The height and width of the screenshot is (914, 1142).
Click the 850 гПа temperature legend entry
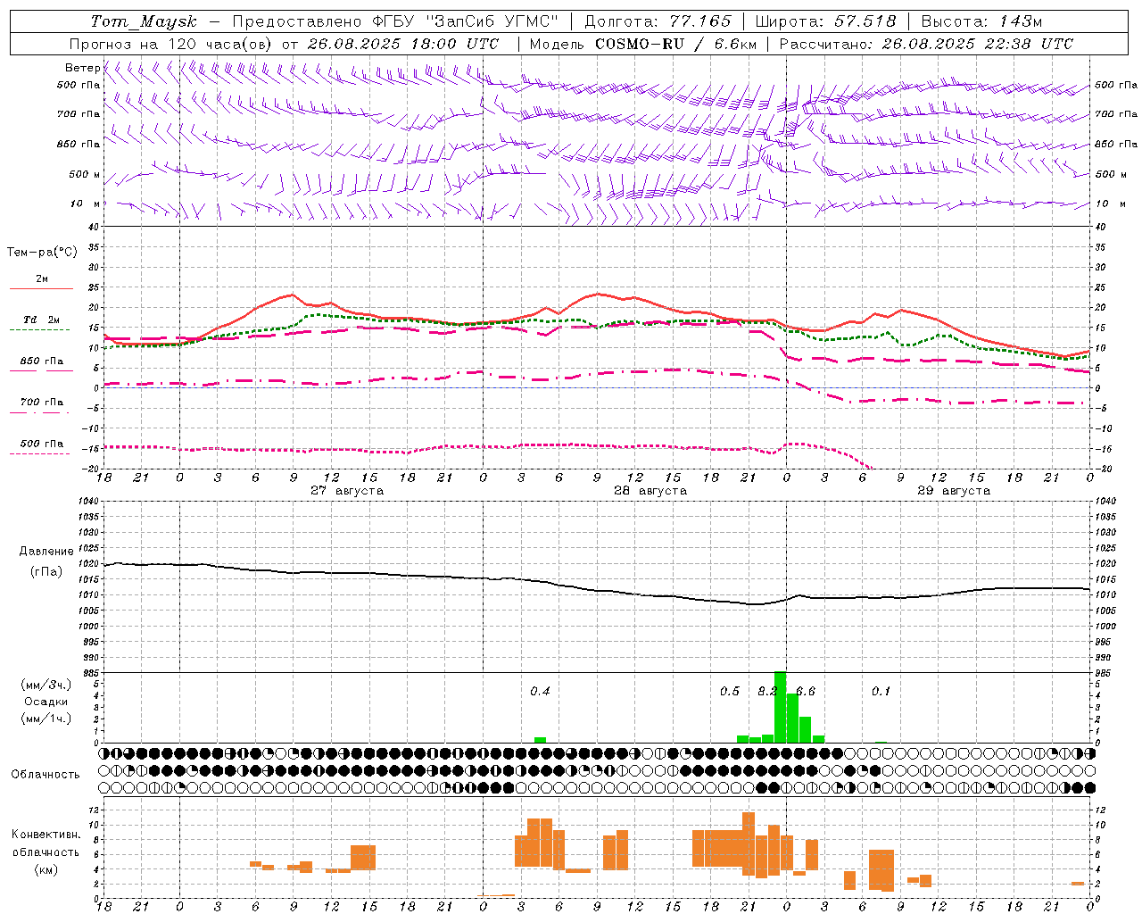tap(41, 364)
